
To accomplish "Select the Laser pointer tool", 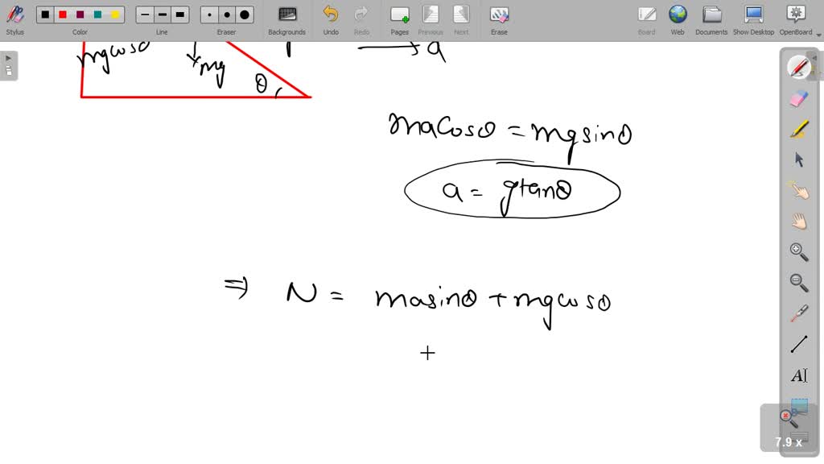I will point(798,313).
